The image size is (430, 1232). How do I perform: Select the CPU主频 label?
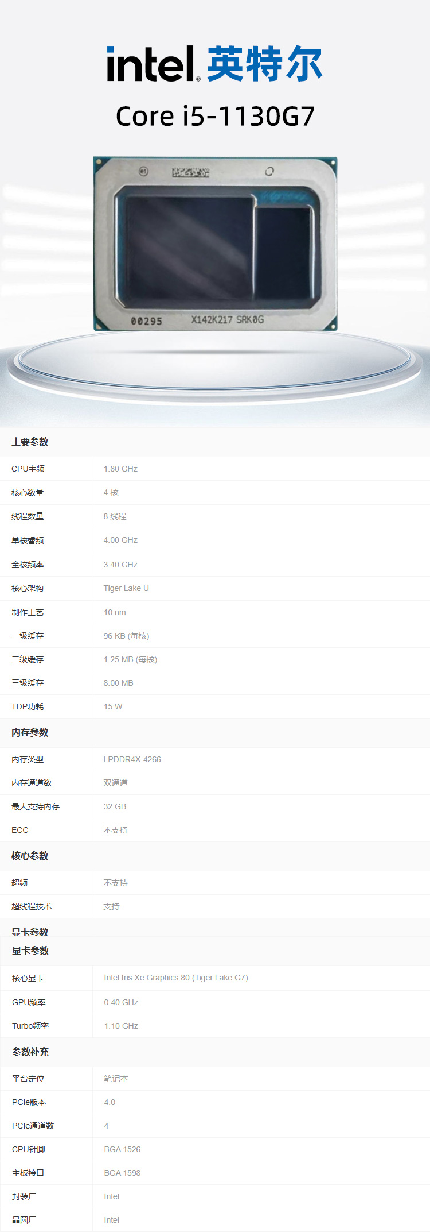(x=28, y=469)
